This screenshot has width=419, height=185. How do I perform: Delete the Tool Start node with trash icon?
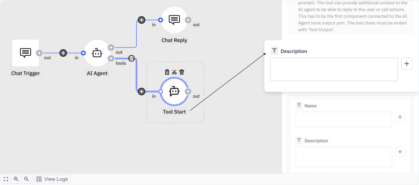[x=182, y=72]
